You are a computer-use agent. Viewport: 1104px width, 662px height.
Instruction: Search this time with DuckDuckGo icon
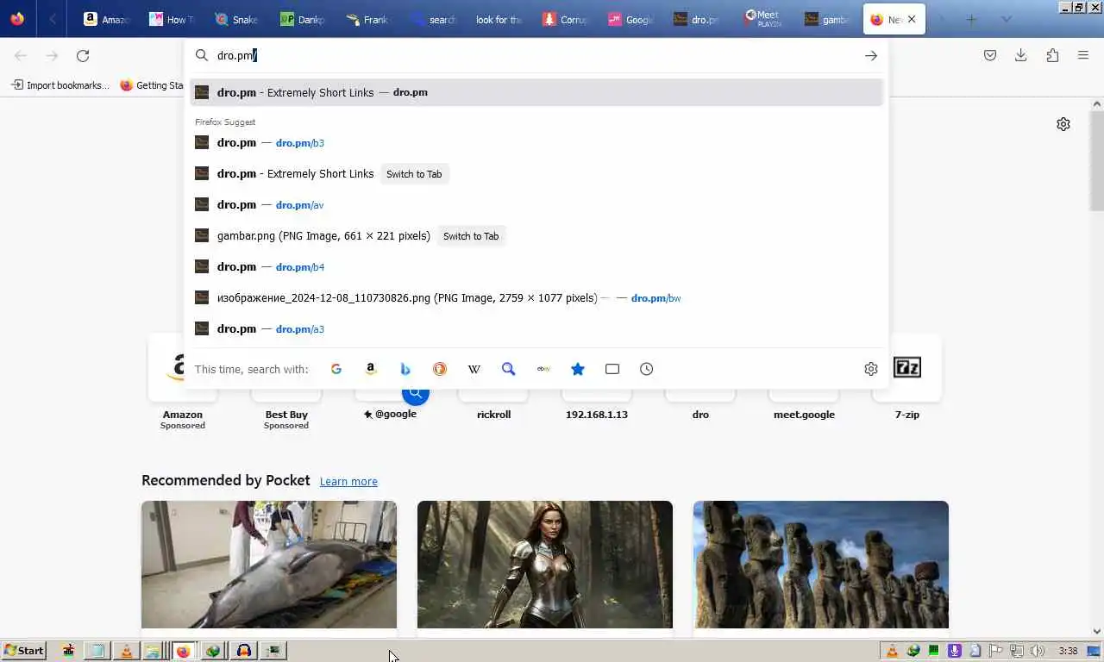[440, 369]
